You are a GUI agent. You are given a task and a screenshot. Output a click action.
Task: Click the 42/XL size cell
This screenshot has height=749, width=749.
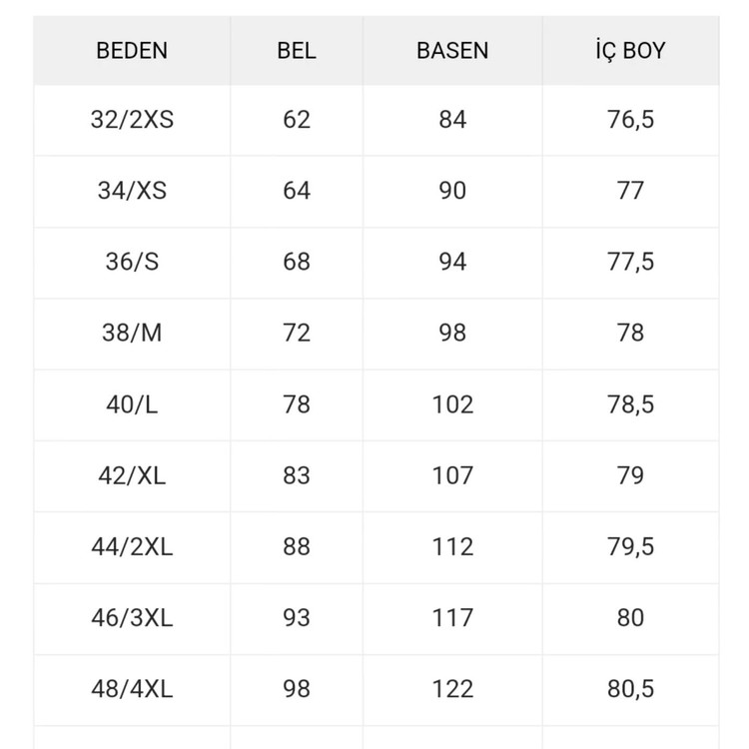[x=132, y=475]
